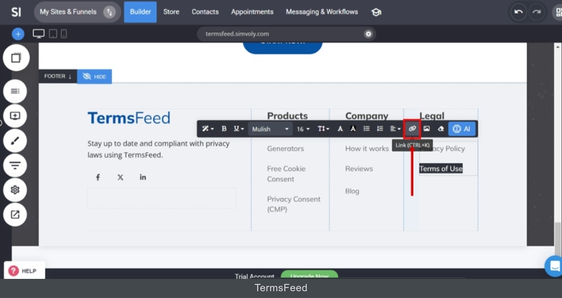Open the HELP button
This screenshot has height=298, width=562.
pos(24,270)
